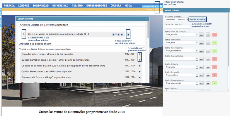Open the MODA menu item
The image size is (230, 116).
pos(128,6)
